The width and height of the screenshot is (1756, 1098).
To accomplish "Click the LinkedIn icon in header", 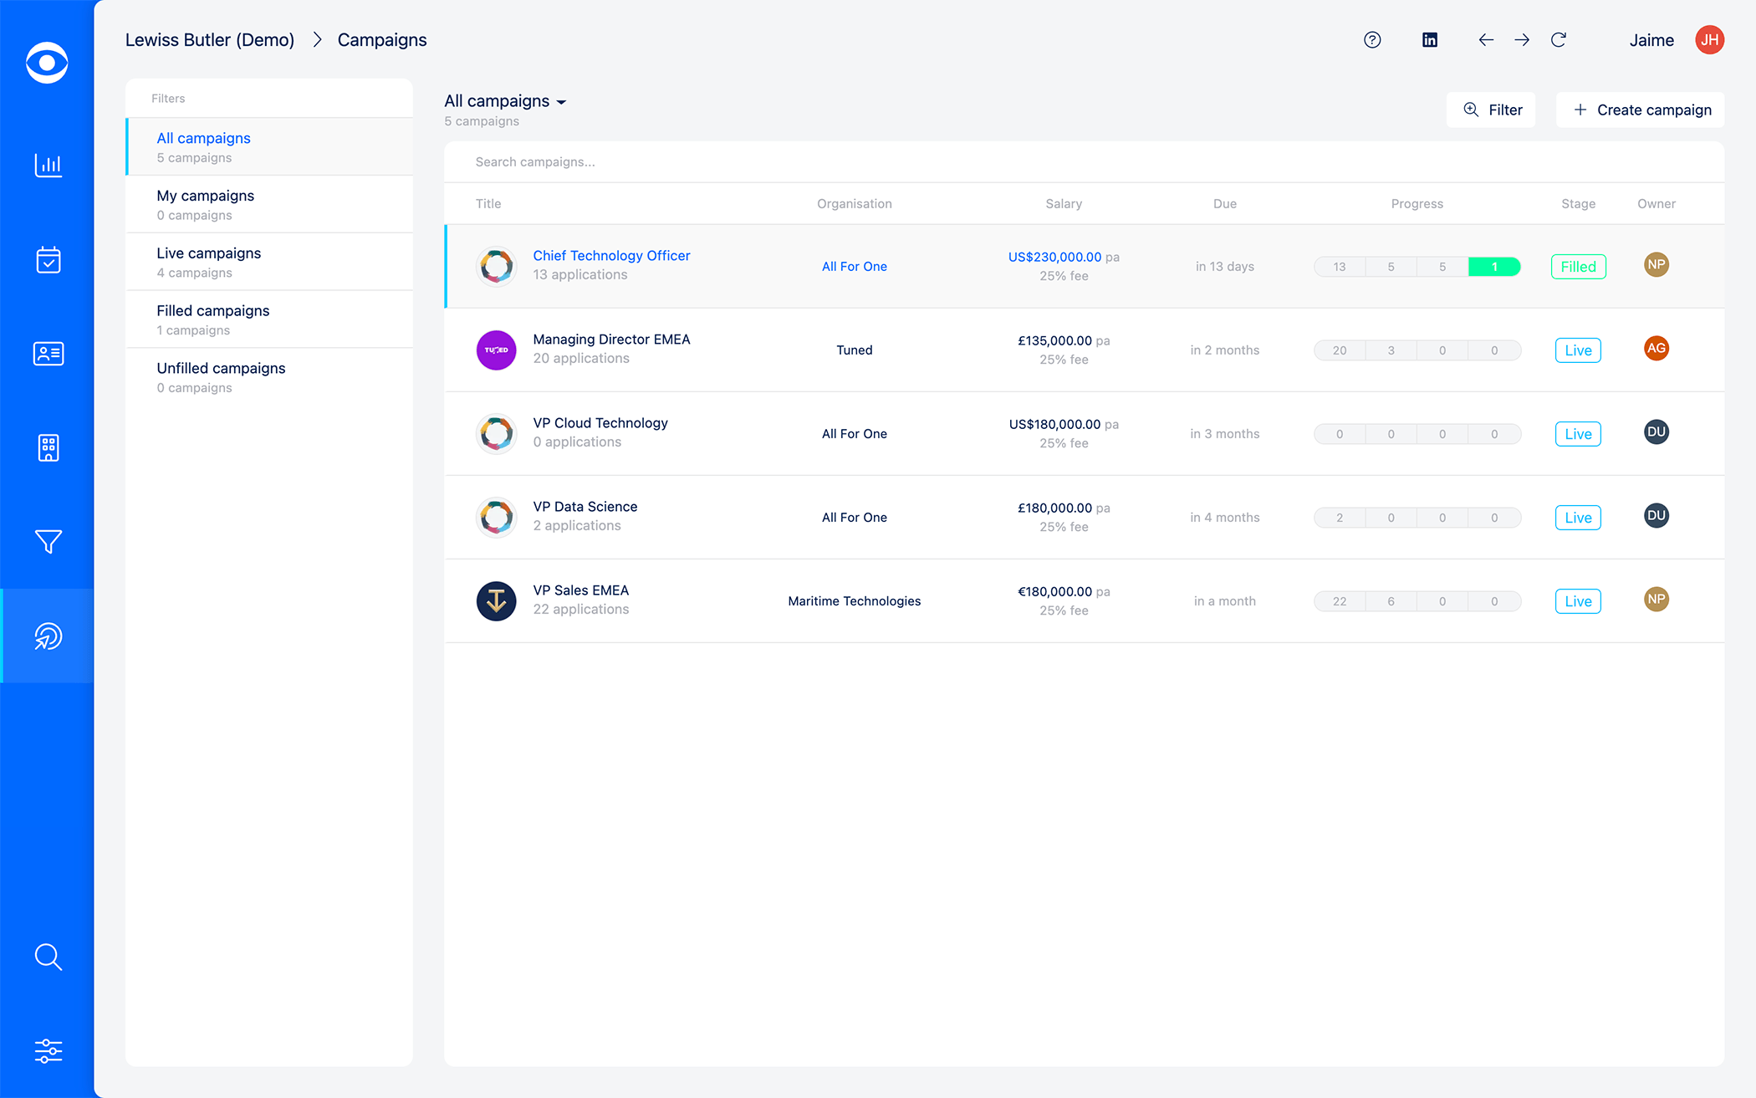I will point(1430,40).
